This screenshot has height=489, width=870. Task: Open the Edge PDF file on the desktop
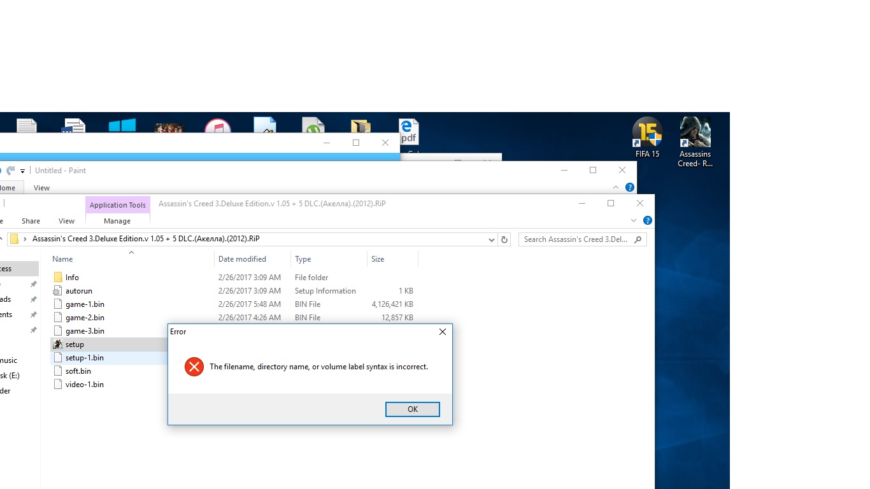tap(408, 132)
